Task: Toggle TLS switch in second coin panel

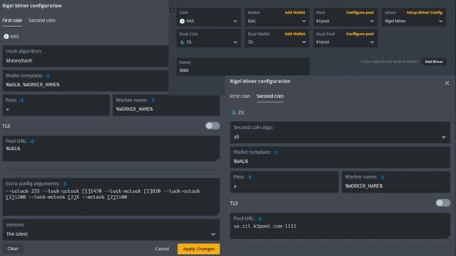Action: [x=443, y=203]
